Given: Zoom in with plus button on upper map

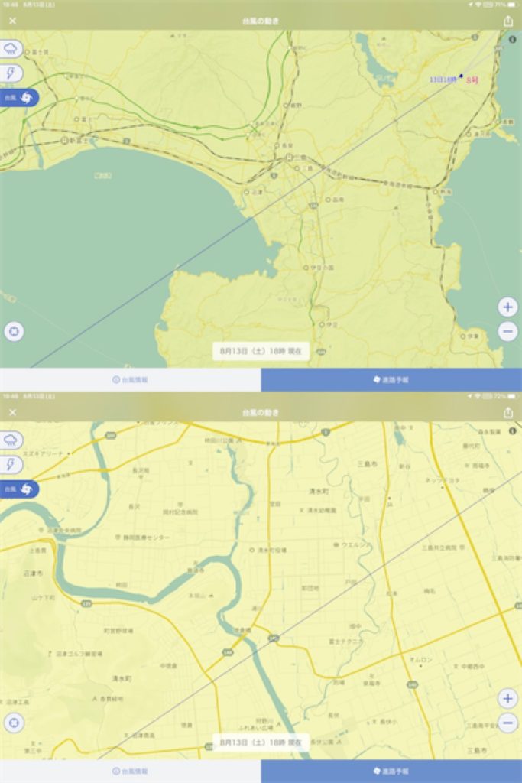Looking at the screenshot, I should (x=507, y=307).
